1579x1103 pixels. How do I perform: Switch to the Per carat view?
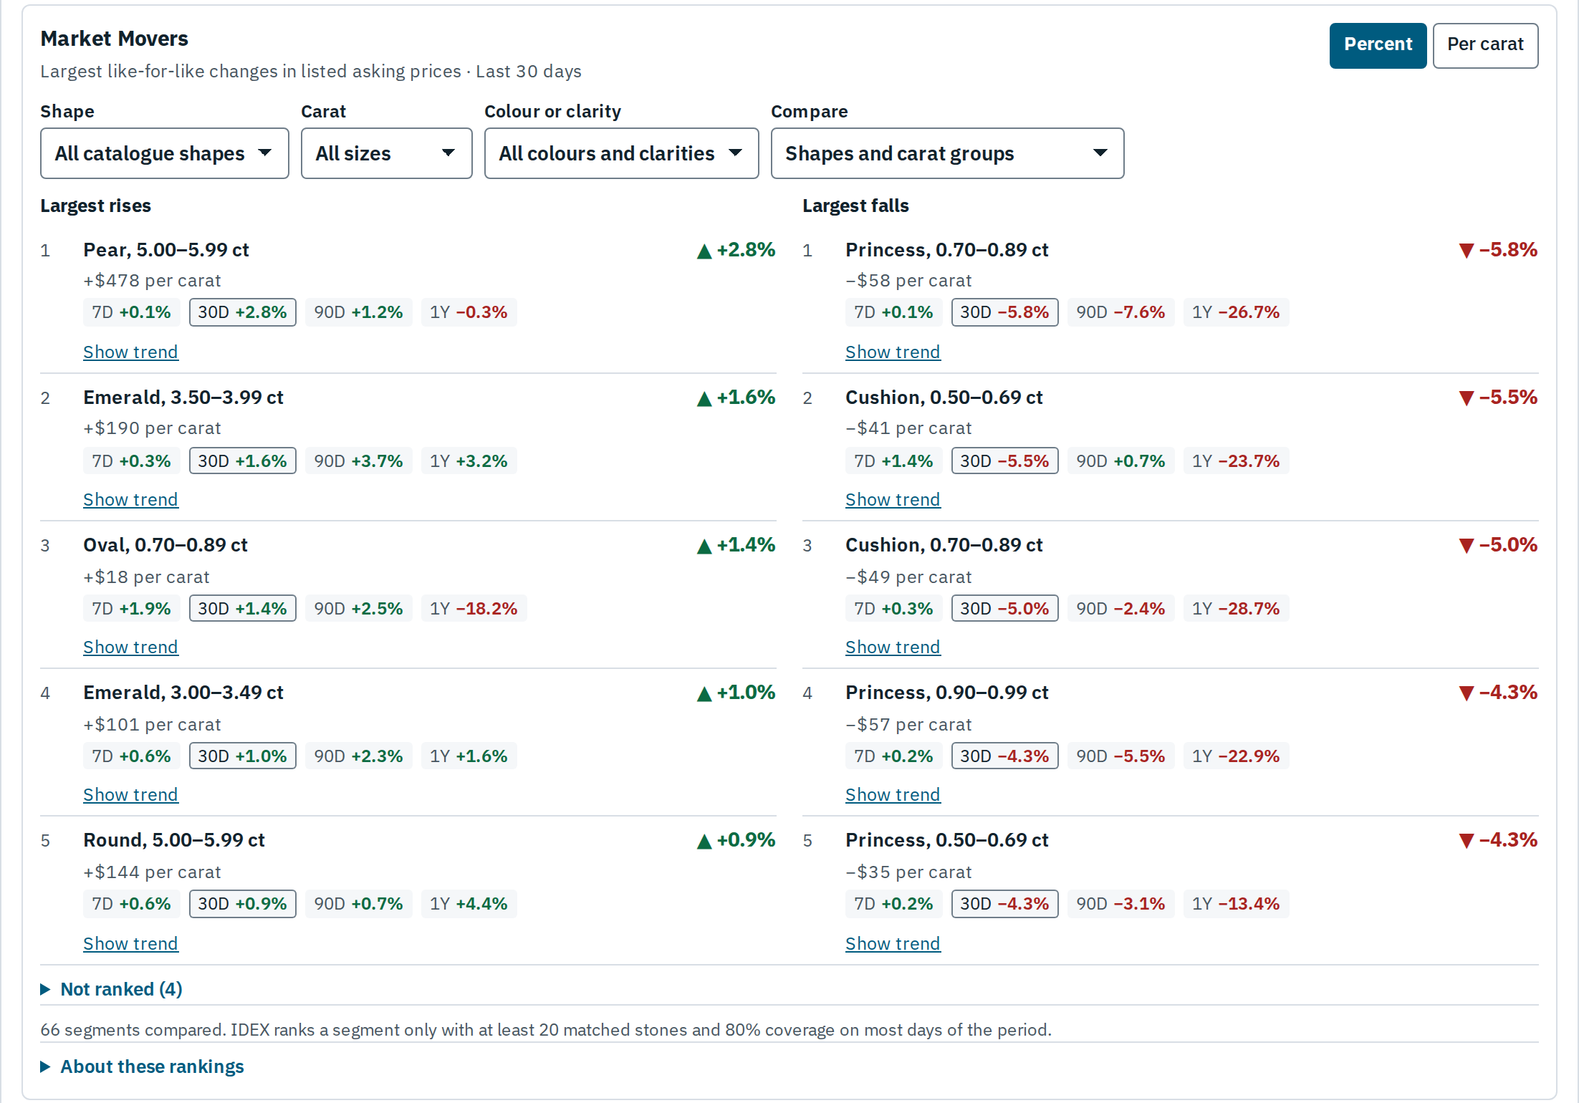tap(1484, 45)
